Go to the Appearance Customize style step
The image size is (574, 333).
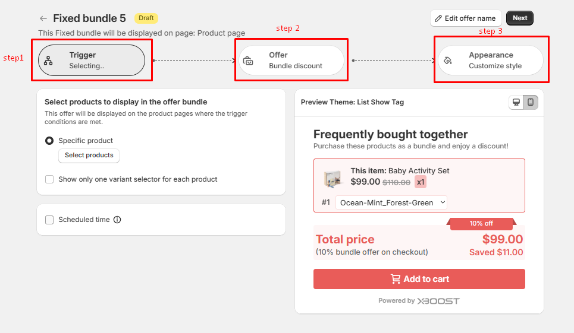click(491, 61)
